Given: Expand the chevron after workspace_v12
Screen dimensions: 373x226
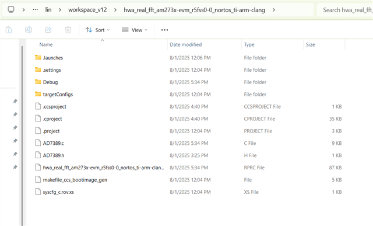Looking at the screenshot, I should click(x=115, y=10).
